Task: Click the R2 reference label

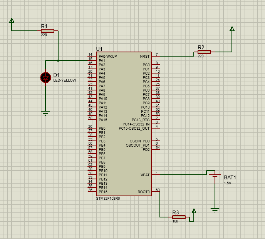Action: tap(201, 47)
